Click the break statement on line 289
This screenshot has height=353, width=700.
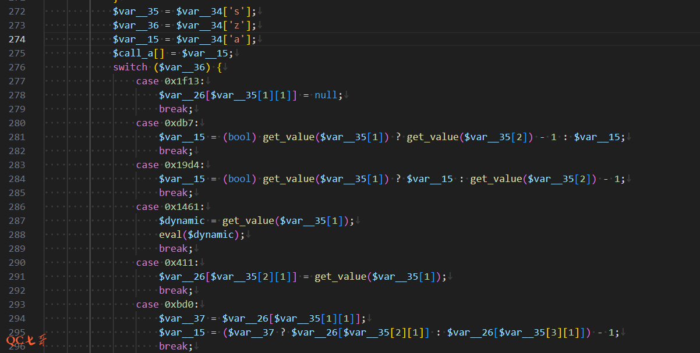click(176, 248)
